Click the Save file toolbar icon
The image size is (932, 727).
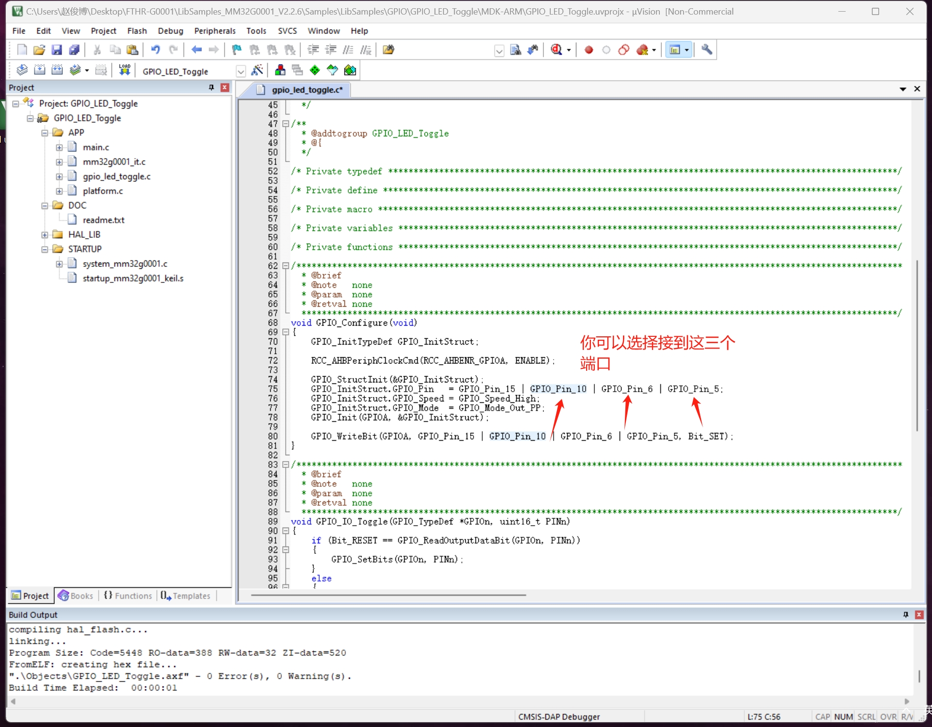coord(57,50)
